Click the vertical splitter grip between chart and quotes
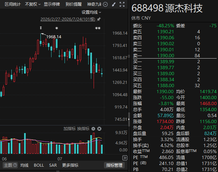This screenshot has width=218, height=172. pyautogui.click(x=129, y=56)
